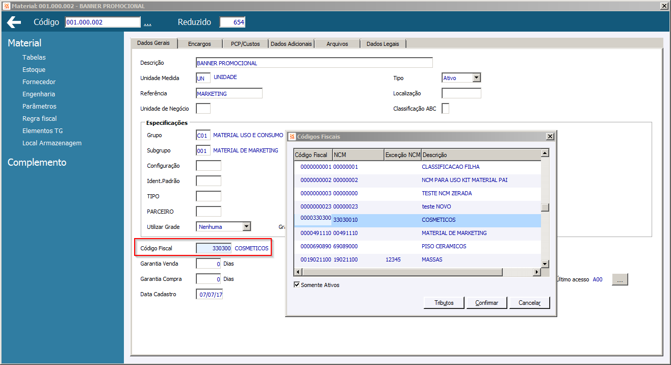The width and height of the screenshot is (671, 365).
Task: Click the Tributos button
Action: [x=444, y=303]
